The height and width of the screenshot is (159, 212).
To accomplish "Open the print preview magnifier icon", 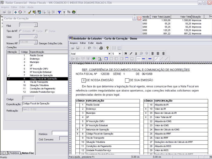I will [x=100, y=59].
